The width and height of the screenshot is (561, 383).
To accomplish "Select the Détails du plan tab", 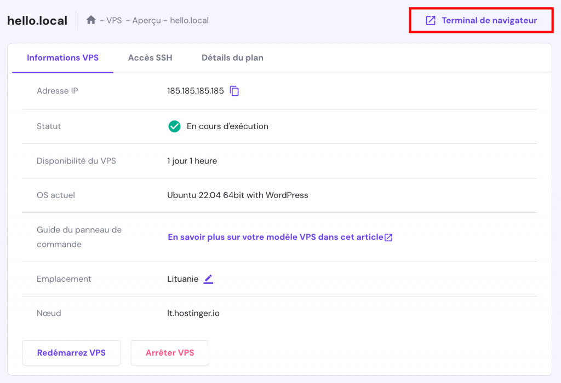I will point(232,57).
